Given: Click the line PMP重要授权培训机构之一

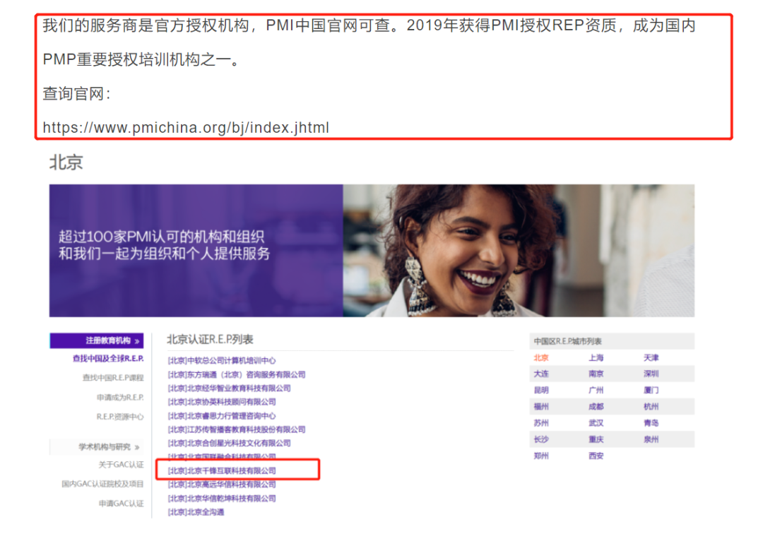Looking at the screenshot, I should click(141, 59).
